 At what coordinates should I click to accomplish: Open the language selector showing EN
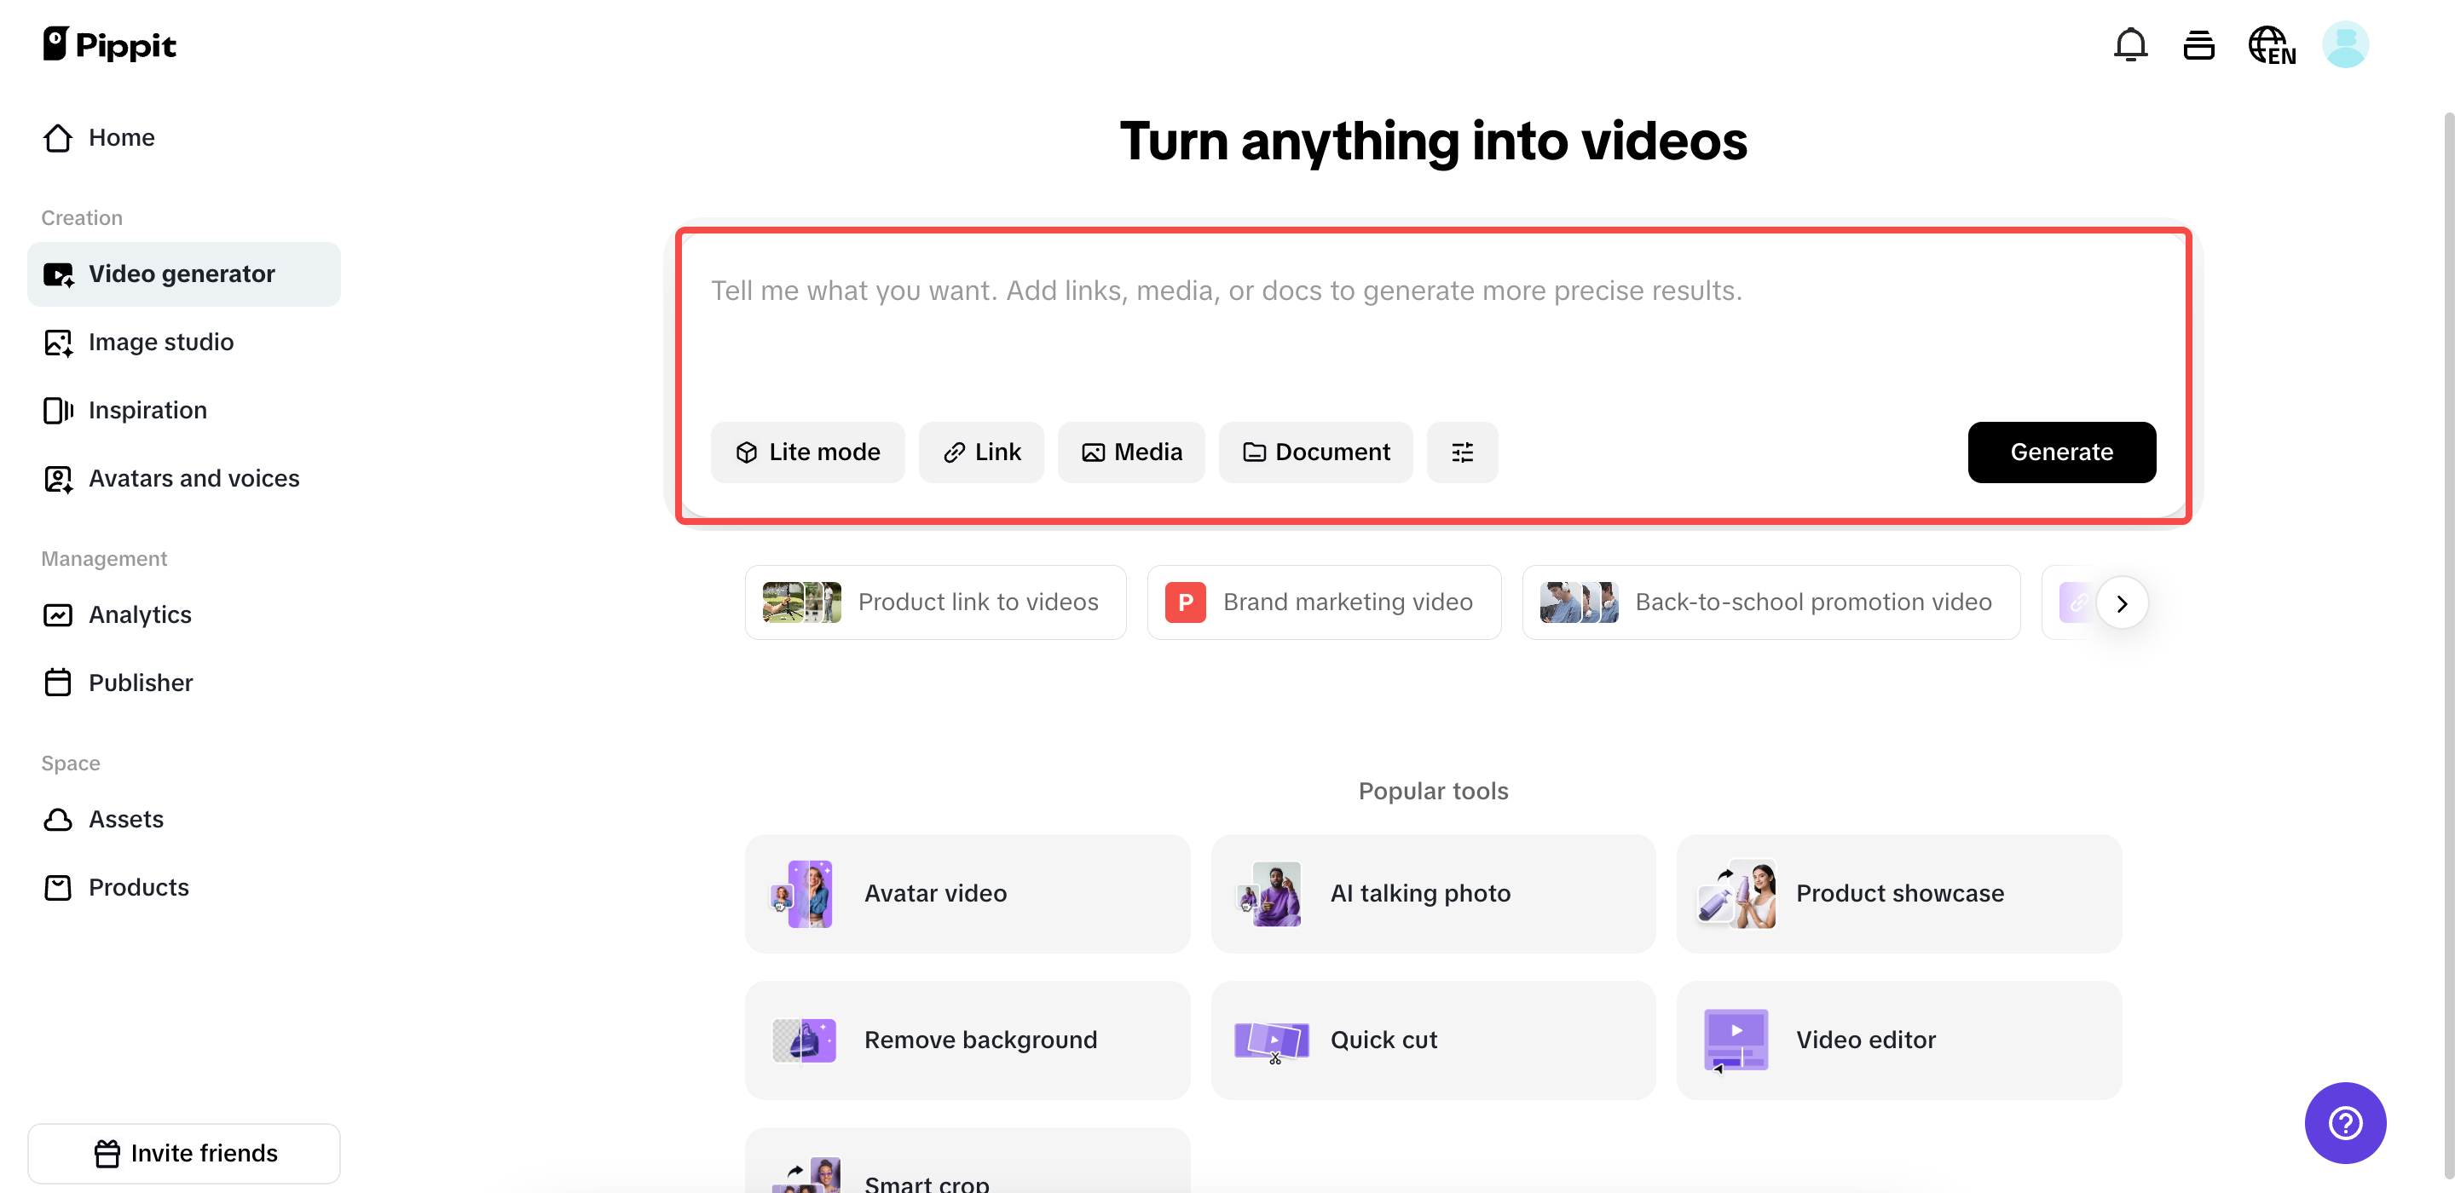(x=2272, y=43)
